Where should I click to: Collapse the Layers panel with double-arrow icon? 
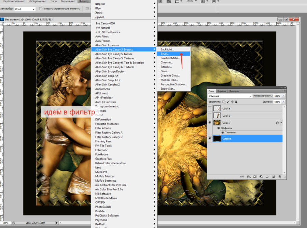click(x=281, y=88)
